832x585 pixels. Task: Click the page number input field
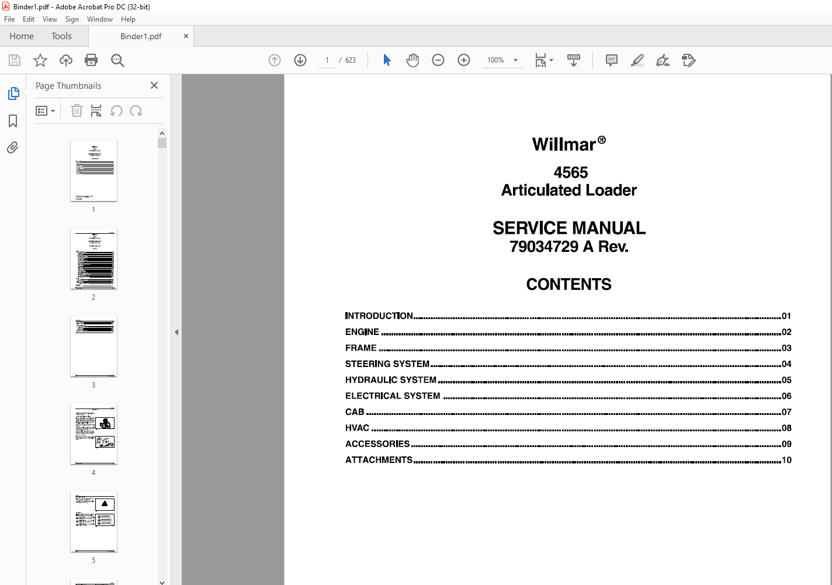tap(327, 60)
